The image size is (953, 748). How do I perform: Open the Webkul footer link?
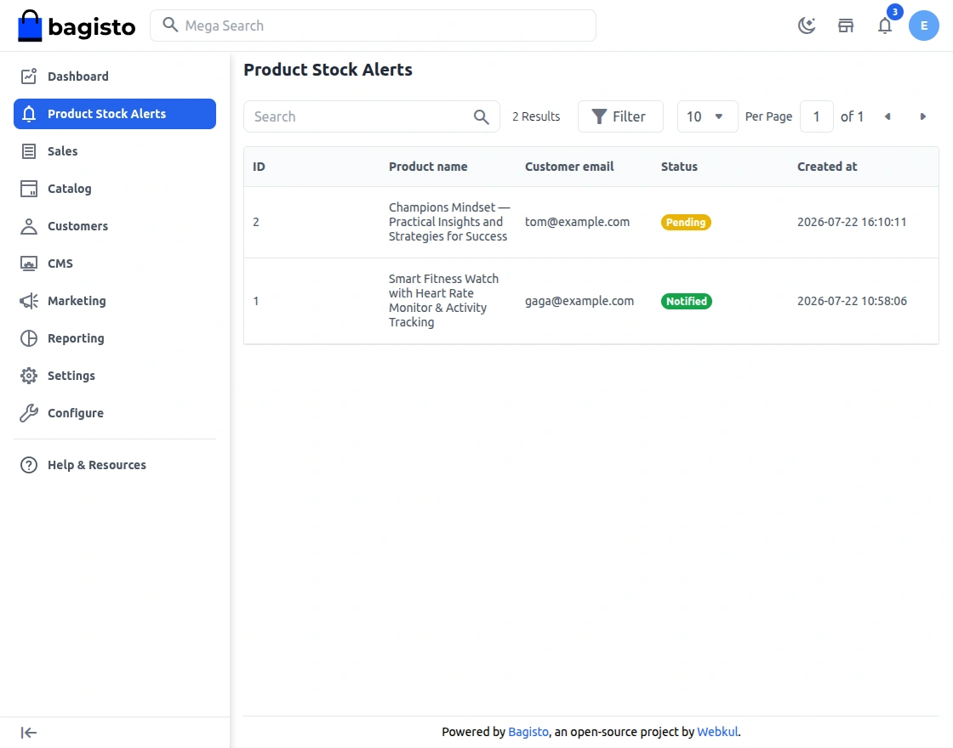tap(717, 732)
